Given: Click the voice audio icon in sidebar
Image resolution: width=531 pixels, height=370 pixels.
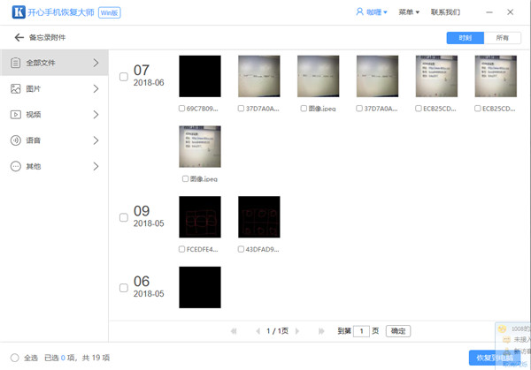Looking at the screenshot, I should [16, 140].
